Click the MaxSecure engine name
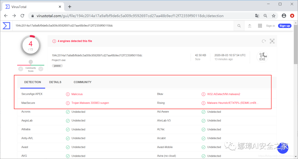298x159 pixels. tap(28, 103)
